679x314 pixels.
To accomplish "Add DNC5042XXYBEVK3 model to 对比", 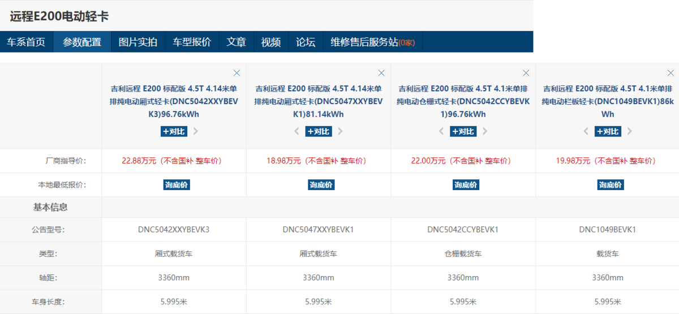I will [174, 131].
